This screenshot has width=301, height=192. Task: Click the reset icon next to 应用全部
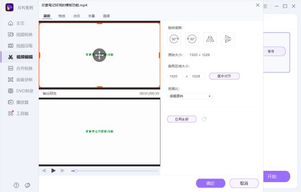point(204,119)
